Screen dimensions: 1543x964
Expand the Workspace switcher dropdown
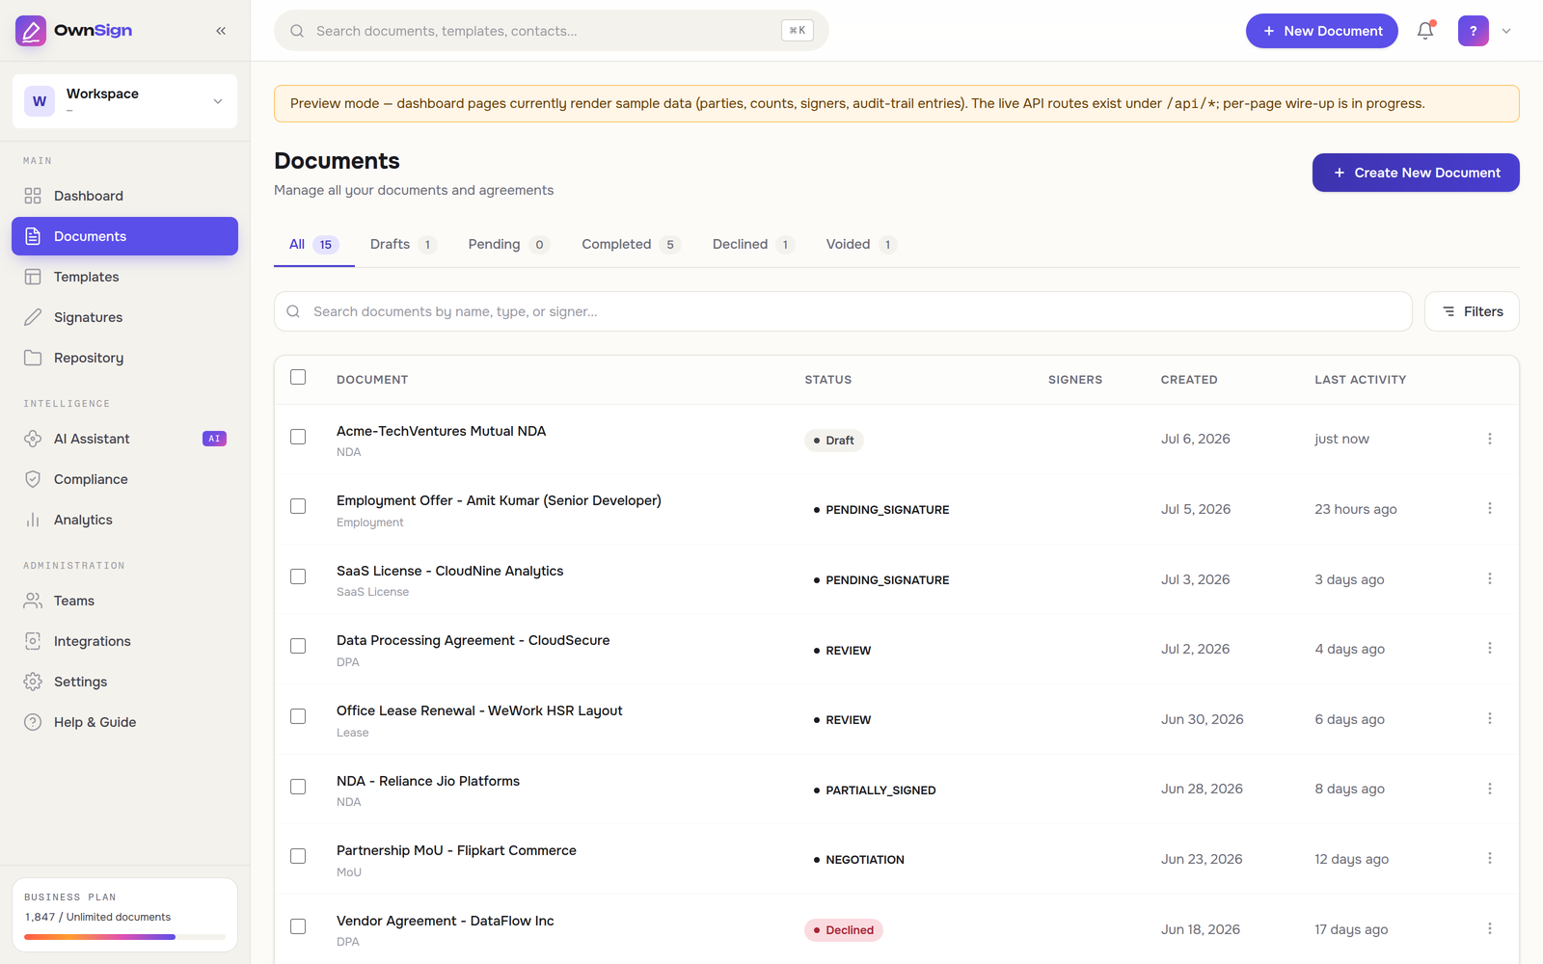124,101
